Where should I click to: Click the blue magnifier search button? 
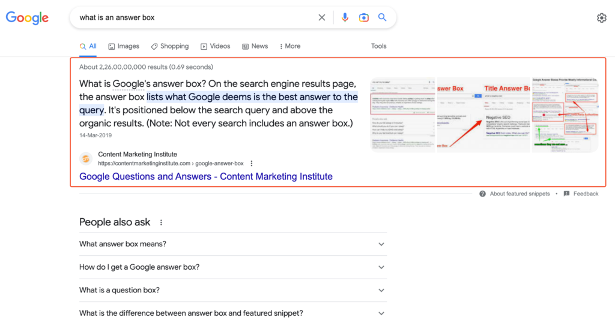[x=382, y=17]
